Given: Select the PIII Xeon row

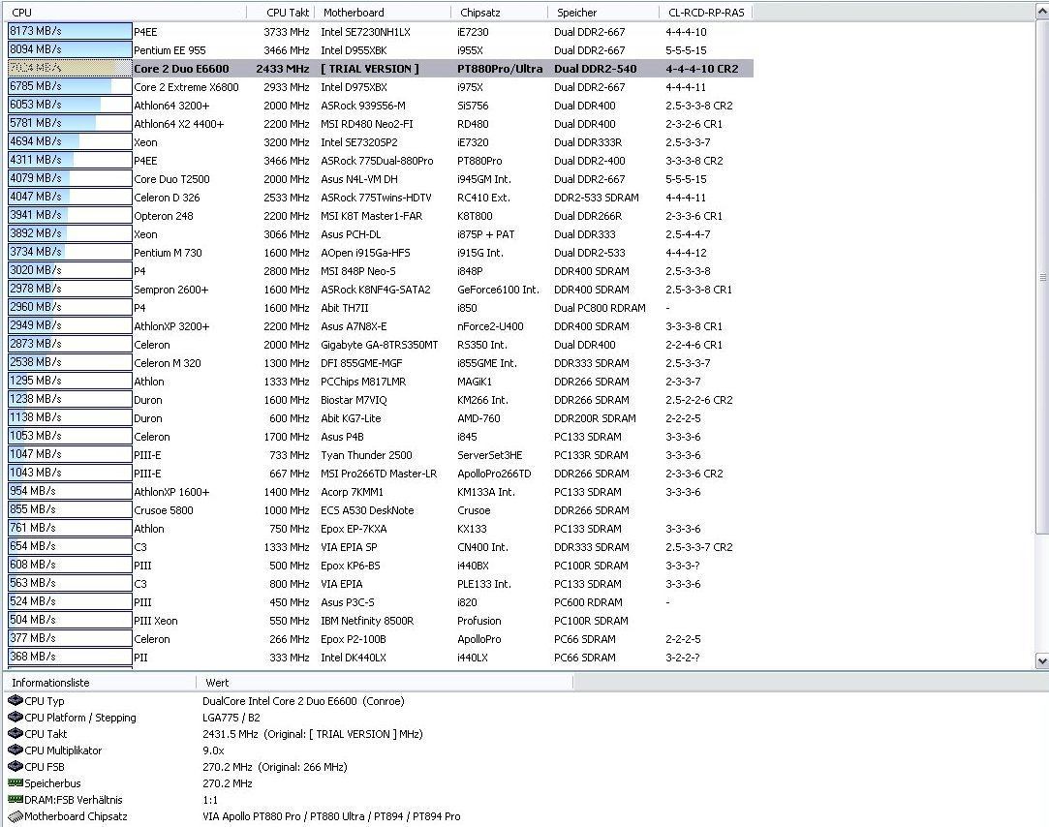Looking at the screenshot, I should 380,620.
